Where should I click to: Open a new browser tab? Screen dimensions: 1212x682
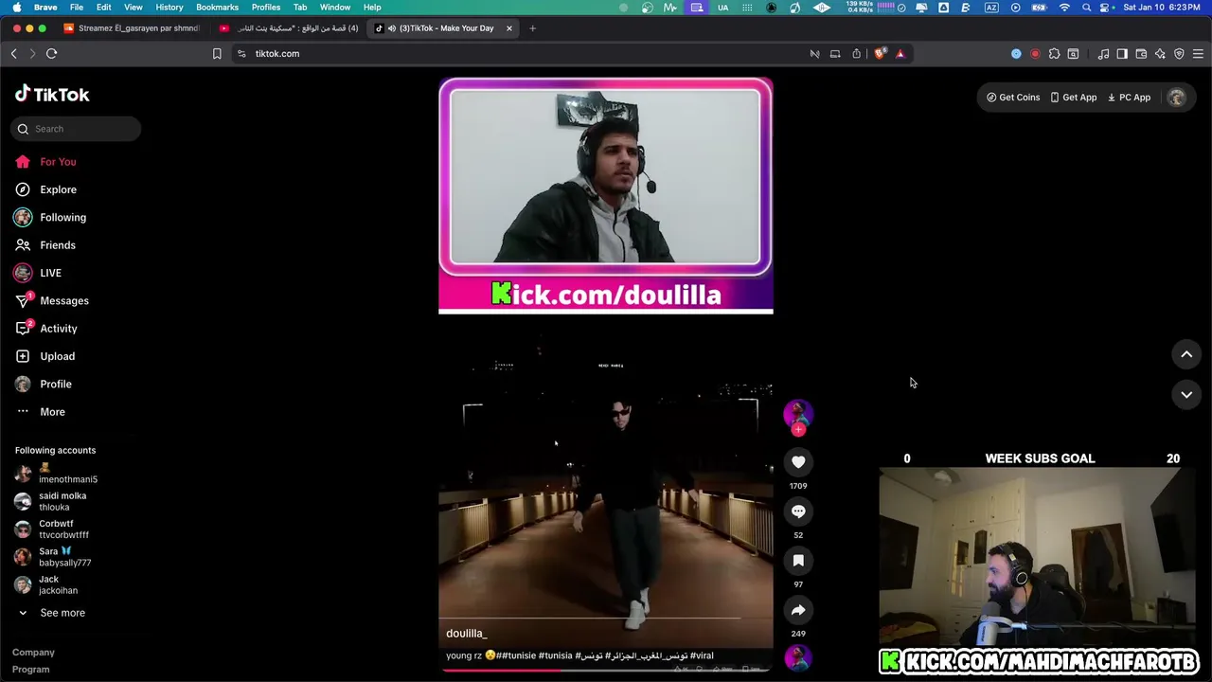tap(532, 28)
